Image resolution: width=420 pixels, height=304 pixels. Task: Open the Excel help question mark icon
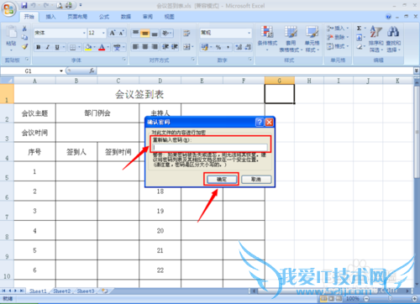click(x=388, y=17)
